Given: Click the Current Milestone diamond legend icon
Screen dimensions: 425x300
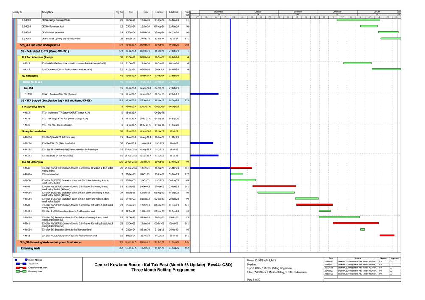Looking at the screenshot, I should point(16,259).
